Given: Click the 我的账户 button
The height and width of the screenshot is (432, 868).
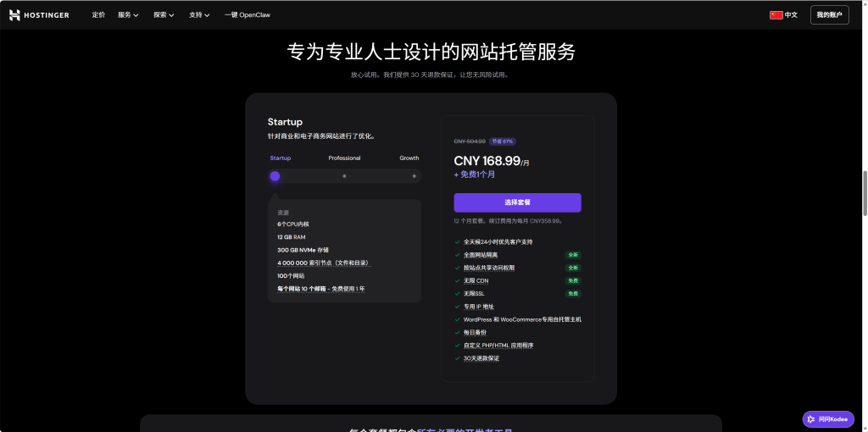Looking at the screenshot, I should [x=829, y=14].
